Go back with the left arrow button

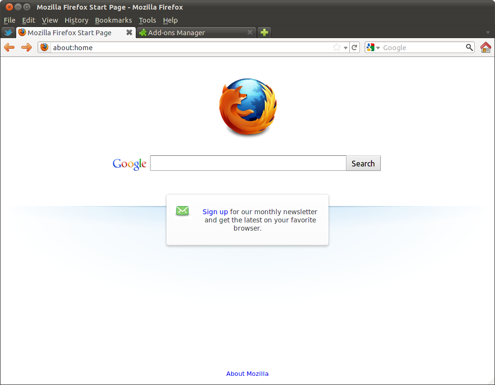(x=9, y=48)
